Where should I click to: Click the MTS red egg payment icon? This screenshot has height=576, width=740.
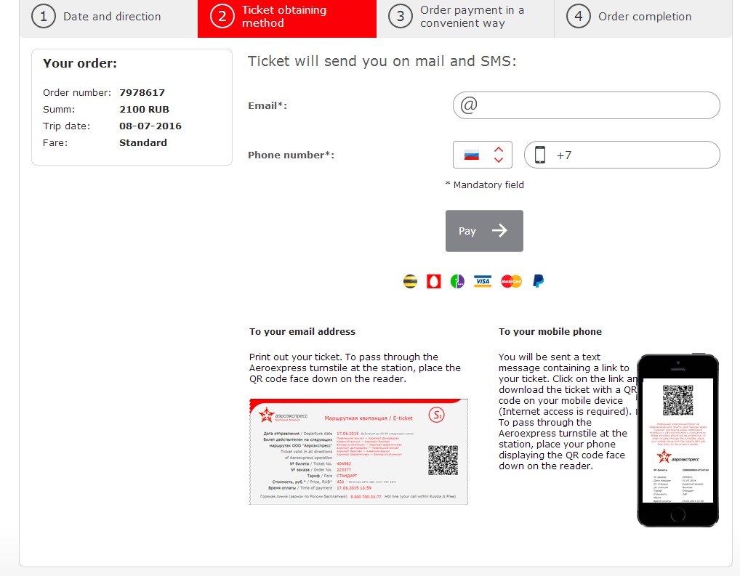click(x=433, y=281)
